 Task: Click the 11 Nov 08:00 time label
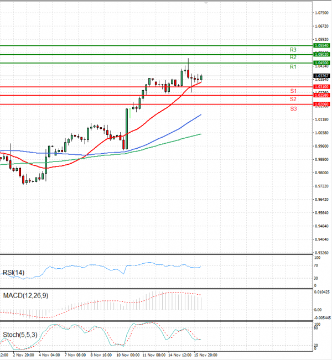pyautogui.click(x=154, y=355)
